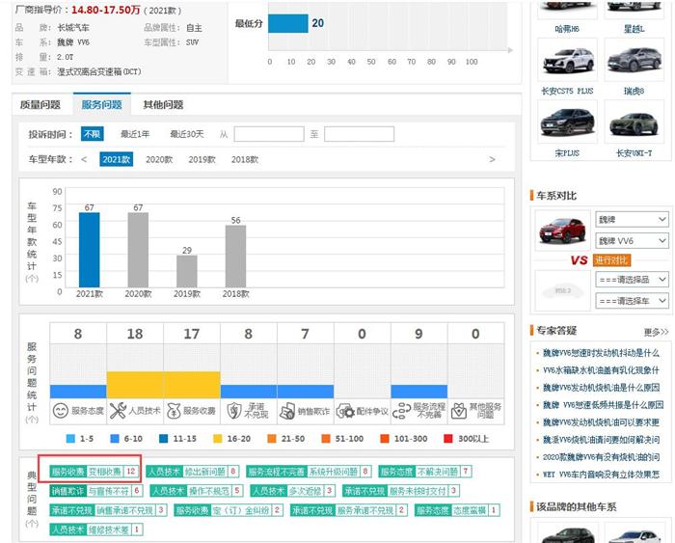This screenshot has height=543, width=675.
Task: Select the 2021款 model year
Action: [117, 159]
